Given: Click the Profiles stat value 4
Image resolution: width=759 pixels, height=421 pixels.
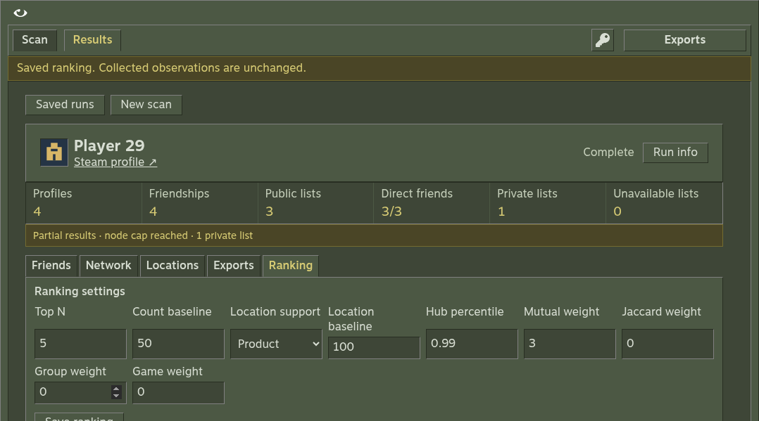Looking at the screenshot, I should click(37, 212).
